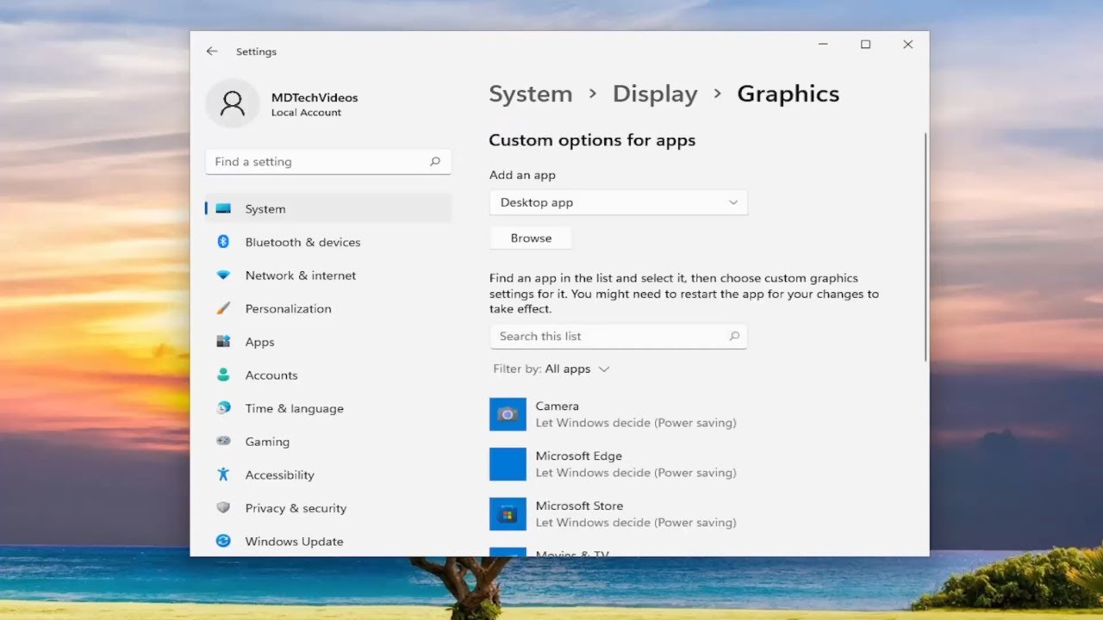Click the Accounts person icon
Viewport: 1103px width, 620px height.
(223, 375)
